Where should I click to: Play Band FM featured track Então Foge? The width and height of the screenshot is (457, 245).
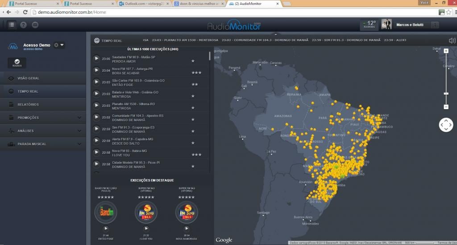click(x=105, y=228)
